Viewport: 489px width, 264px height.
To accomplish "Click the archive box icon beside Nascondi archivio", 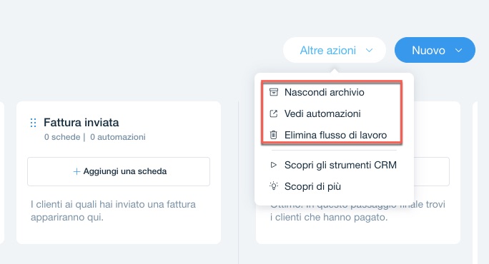I will click(274, 92).
